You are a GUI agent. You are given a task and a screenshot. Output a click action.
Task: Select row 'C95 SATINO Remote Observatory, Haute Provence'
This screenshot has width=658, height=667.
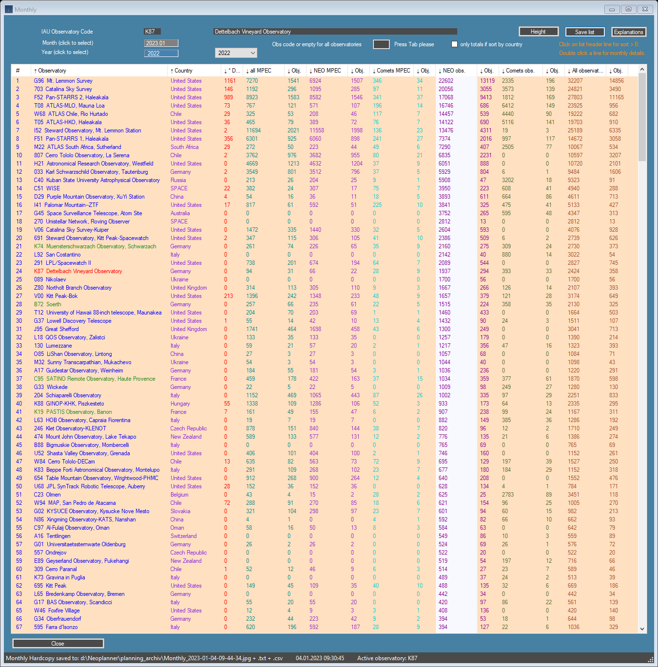pyautogui.click(x=324, y=379)
